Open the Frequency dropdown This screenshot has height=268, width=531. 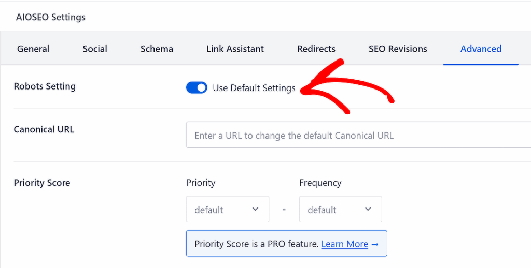pos(340,210)
